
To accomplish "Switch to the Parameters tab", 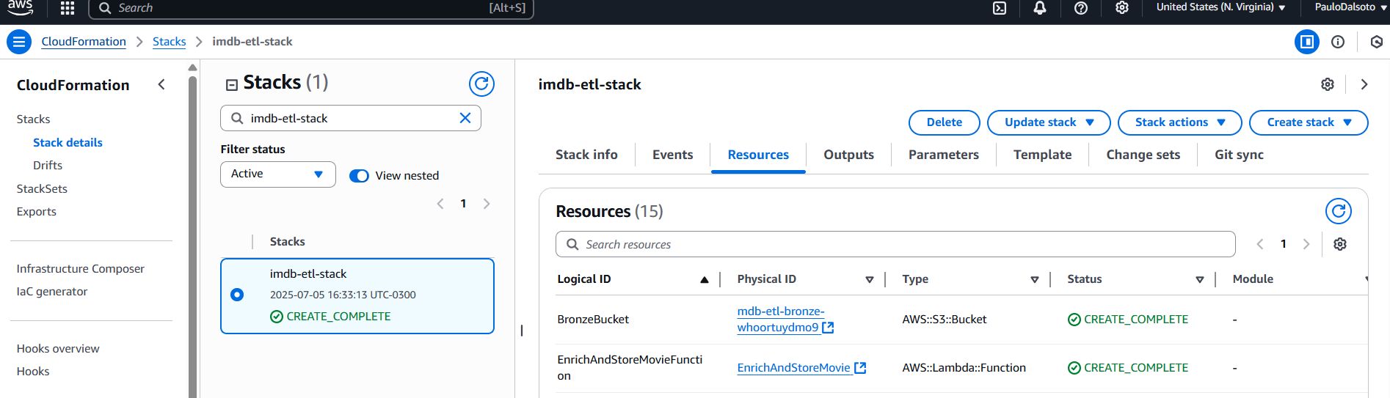I will 944,155.
